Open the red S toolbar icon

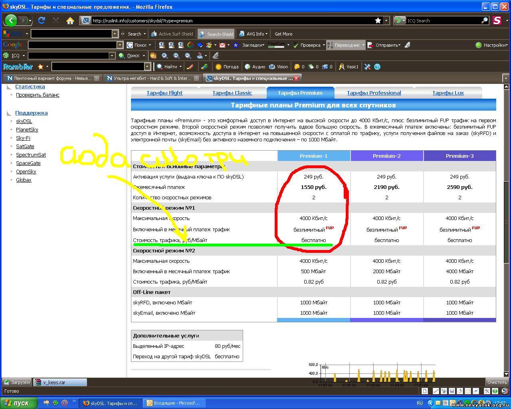(x=497, y=20)
